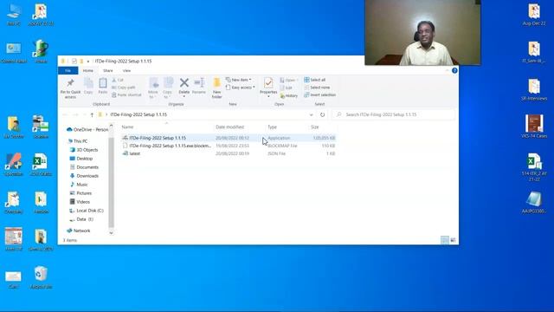This screenshot has width=554, height=312.
Task: Expand the Easy access dropdown
Action: point(241,88)
